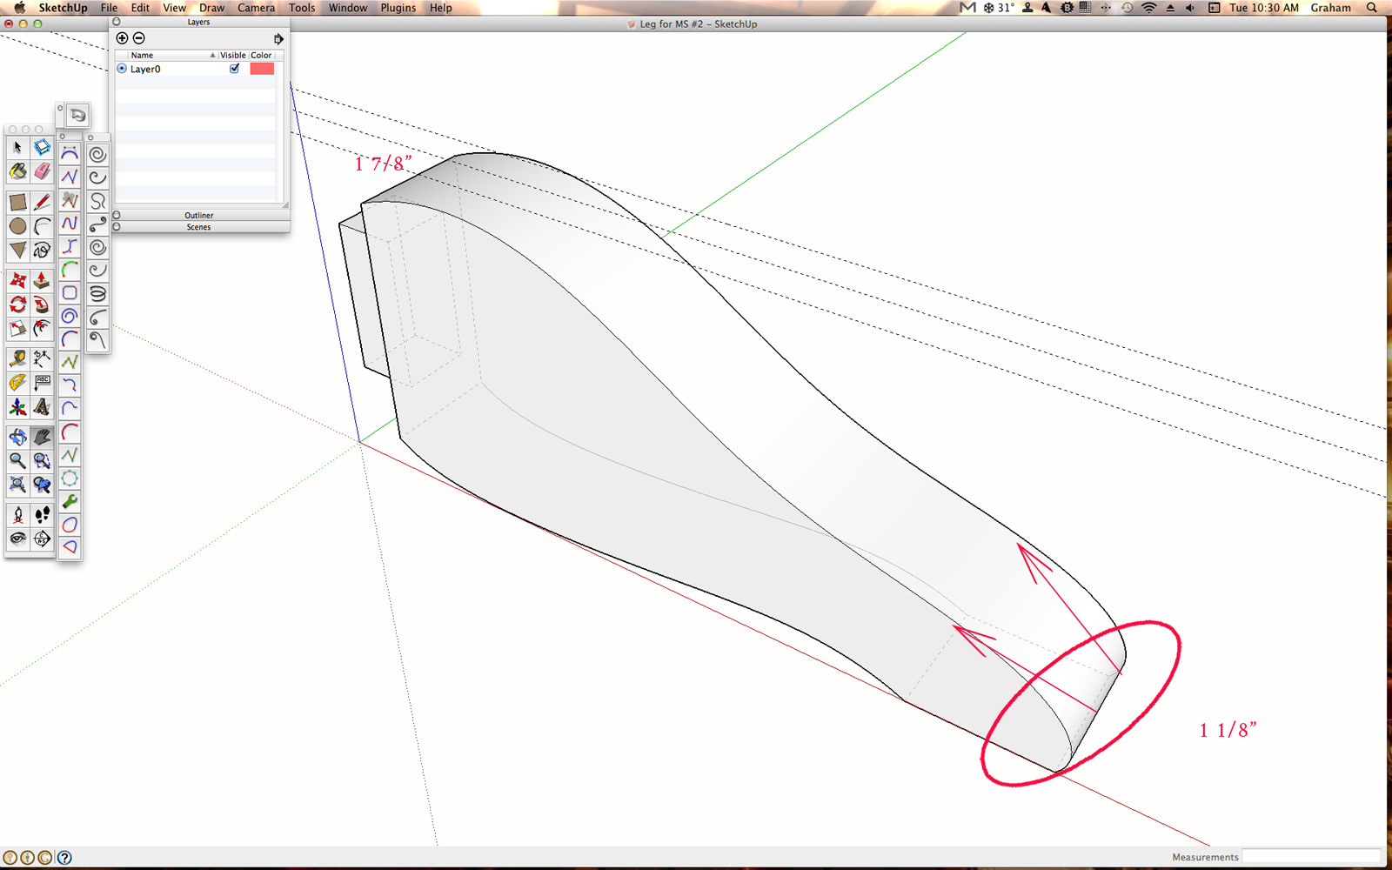
Task: Open the Window menu
Action: tap(347, 8)
